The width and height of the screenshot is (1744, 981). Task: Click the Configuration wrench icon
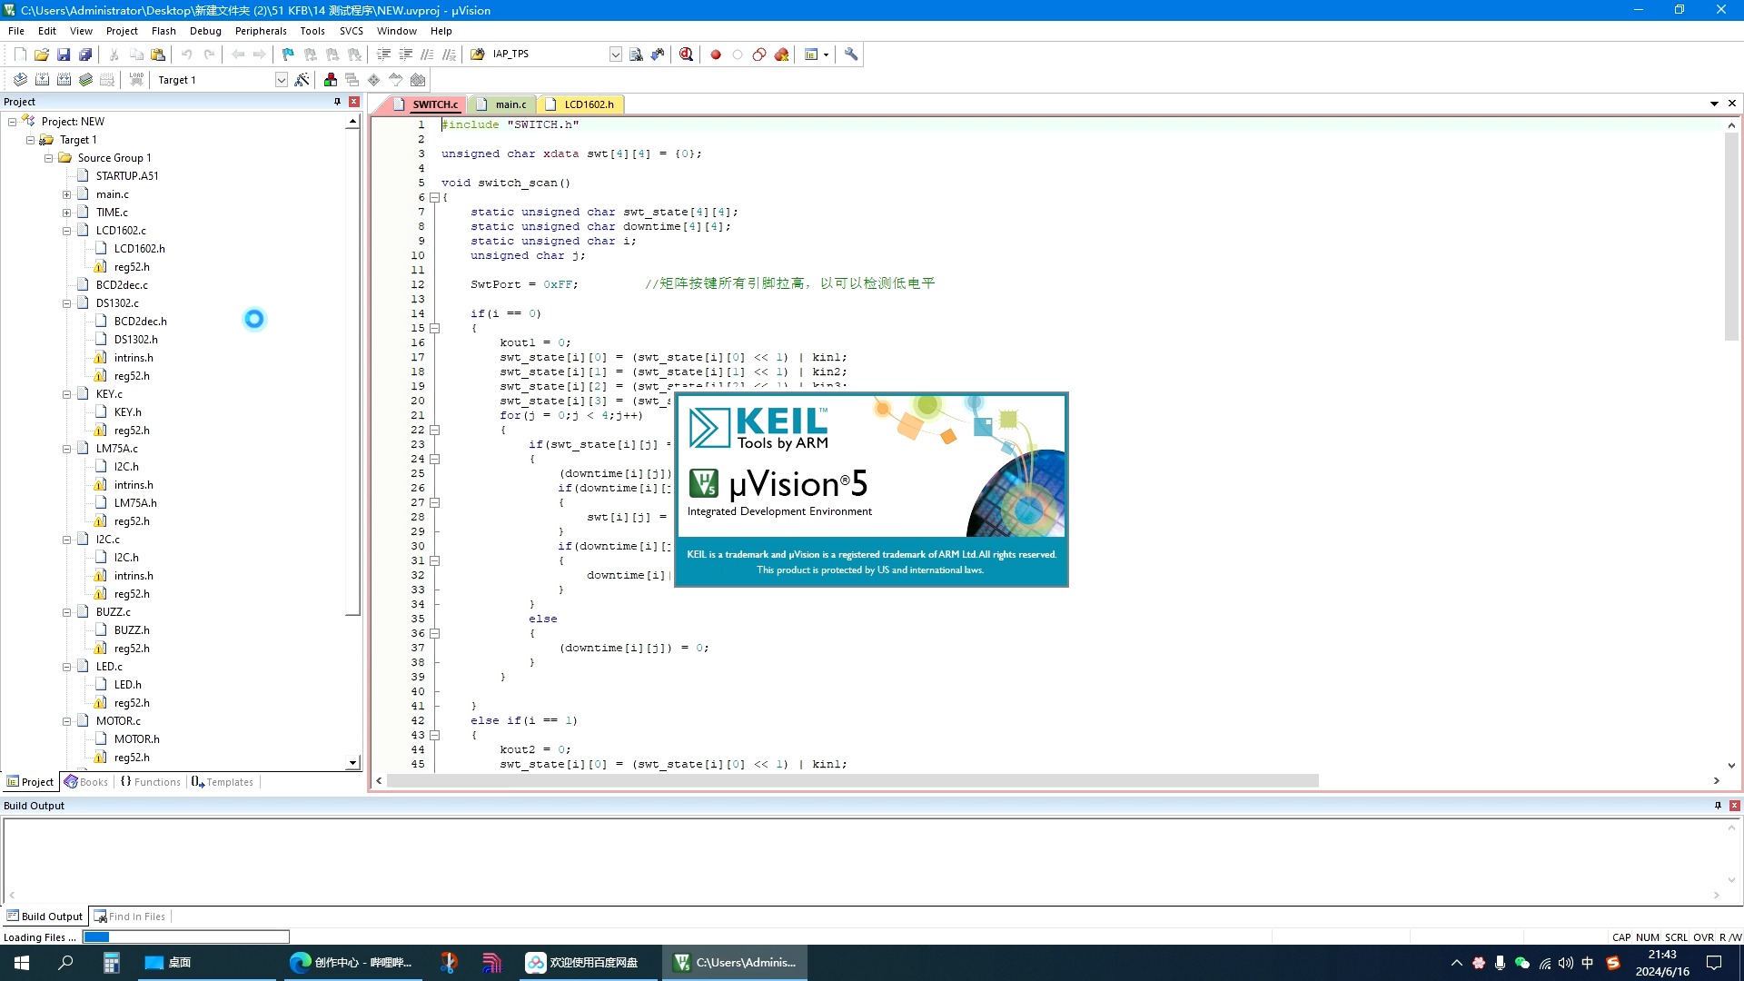point(851,54)
